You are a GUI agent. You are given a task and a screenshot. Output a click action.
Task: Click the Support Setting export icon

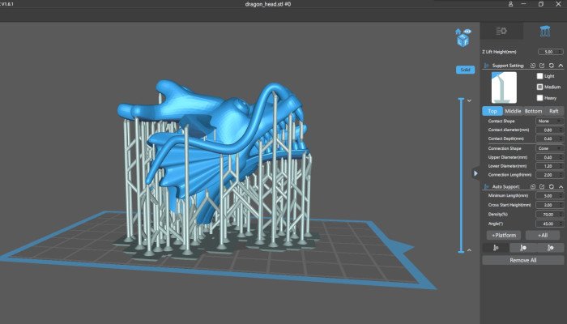pyautogui.click(x=542, y=65)
